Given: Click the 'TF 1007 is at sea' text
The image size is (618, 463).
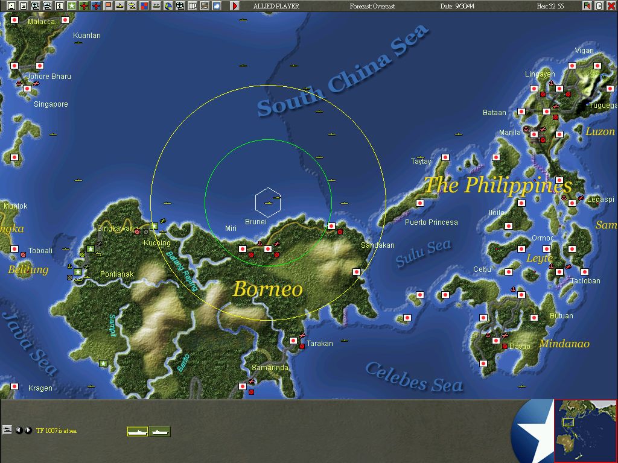Looking at the screenshot, I should [x=56, y=430].
